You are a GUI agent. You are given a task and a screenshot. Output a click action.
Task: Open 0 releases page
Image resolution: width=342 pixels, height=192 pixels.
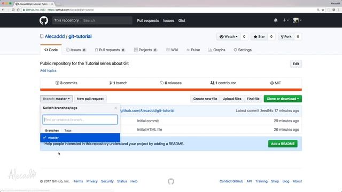171,83
